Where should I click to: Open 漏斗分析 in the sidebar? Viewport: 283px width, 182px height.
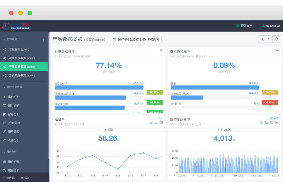(13, 106)
